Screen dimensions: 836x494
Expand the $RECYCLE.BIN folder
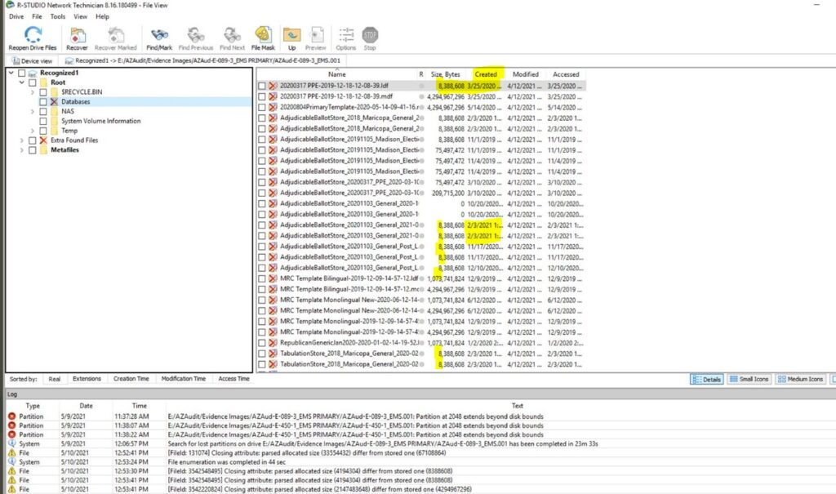(x=33, y=92)
